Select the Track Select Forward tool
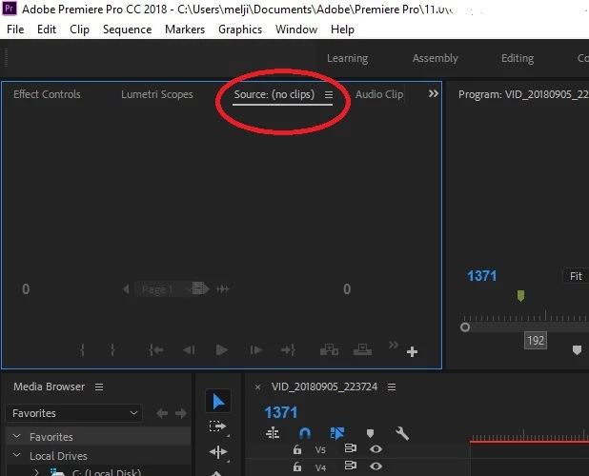 tap(217, 426)
